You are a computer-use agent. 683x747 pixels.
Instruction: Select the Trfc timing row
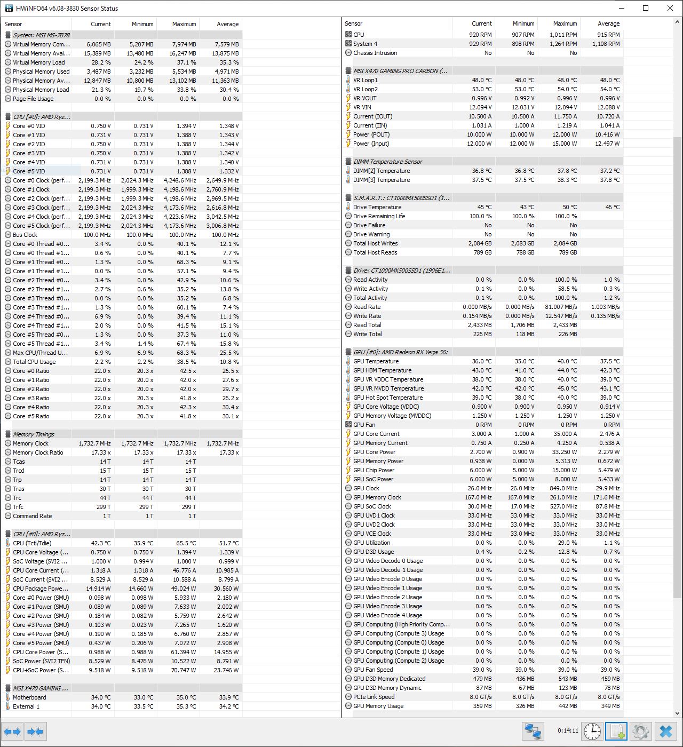(123, 507)
